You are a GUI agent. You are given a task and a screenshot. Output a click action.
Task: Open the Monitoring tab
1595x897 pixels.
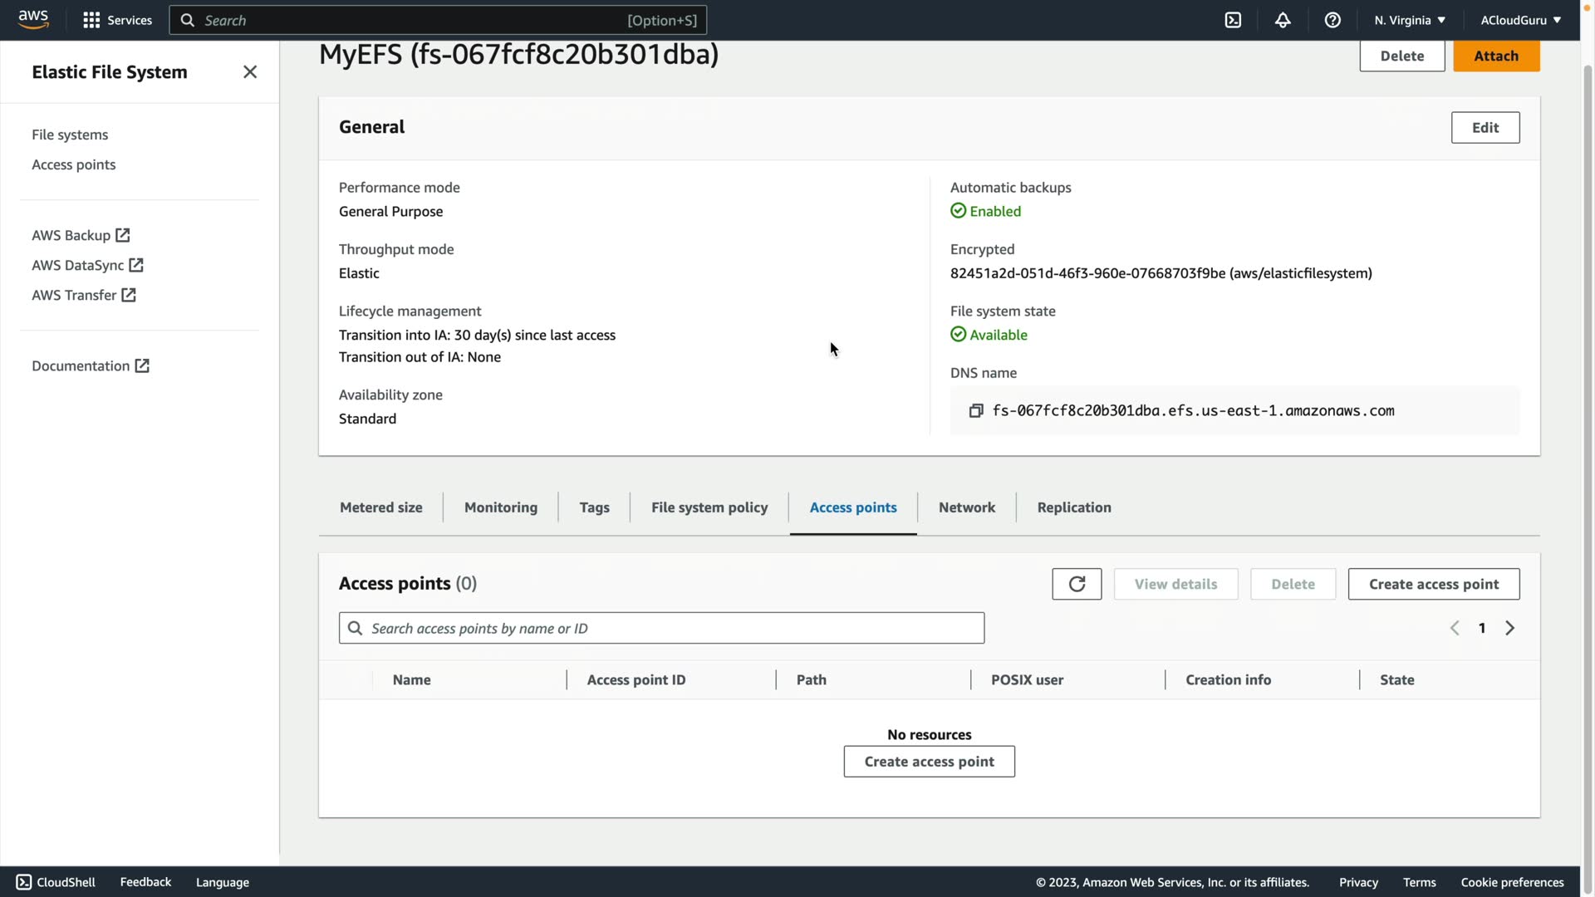[x=500, y=507]
